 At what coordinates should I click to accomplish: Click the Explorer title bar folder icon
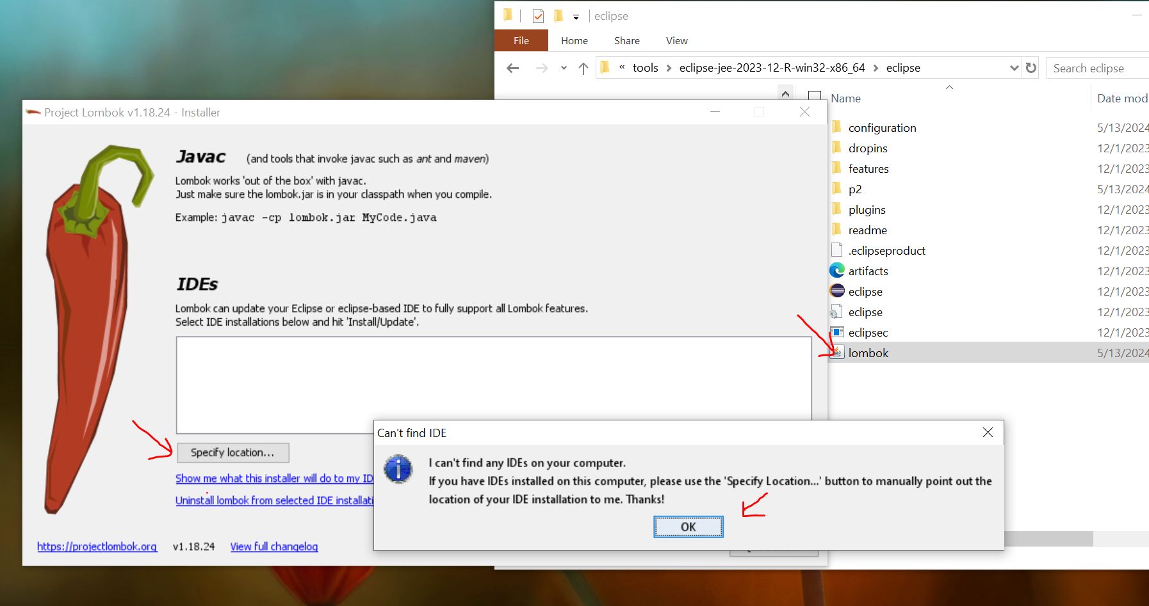coord(509,15)
